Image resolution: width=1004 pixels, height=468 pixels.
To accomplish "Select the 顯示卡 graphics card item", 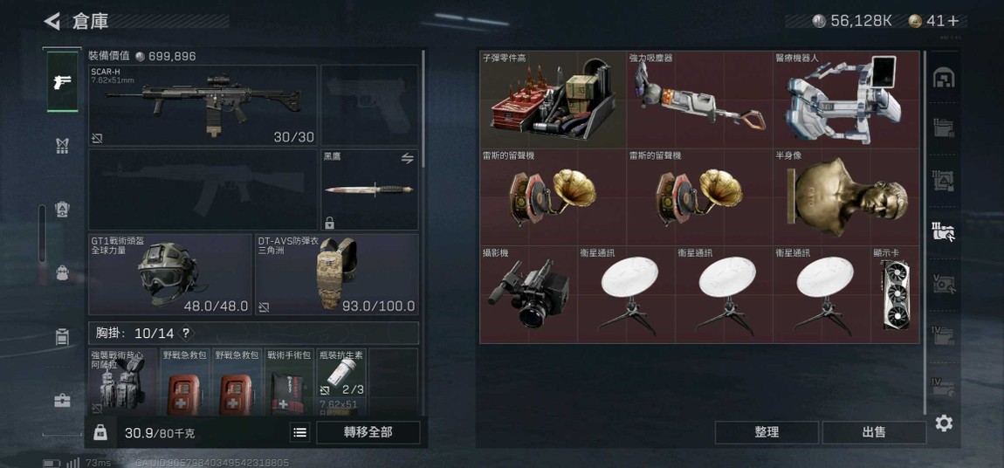I will tap(895, 295).
